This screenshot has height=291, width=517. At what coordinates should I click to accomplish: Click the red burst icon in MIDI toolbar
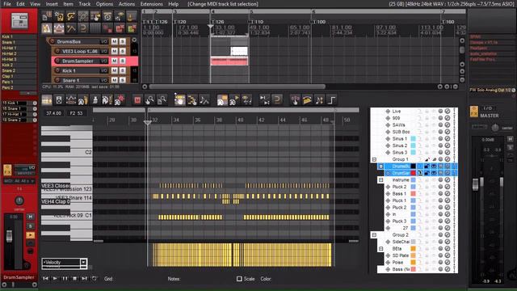point(120,100)
